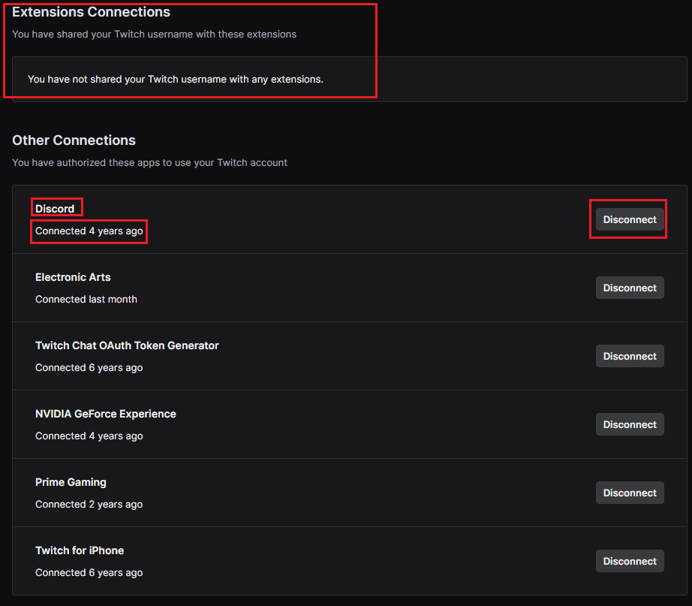The height and width of the screenshot is (606, 692).
Task: Click Discord's "Connected 4 years ago" text
Action: (x=89, y=231)
